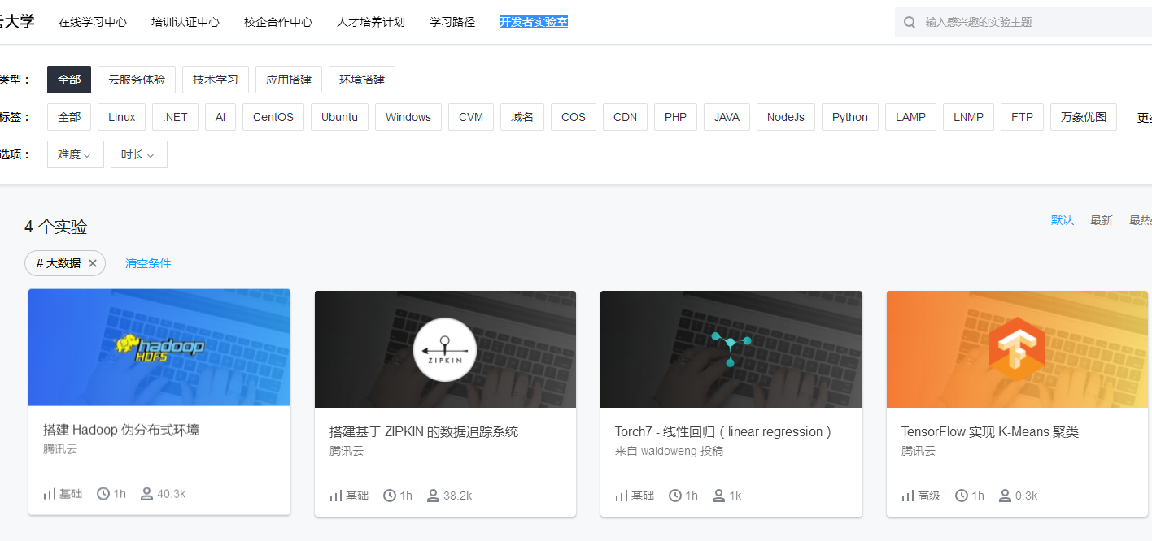Click the # 大数据 tag chip label
The height and width of the screenshot is (541, 1152).
pos(59,263)
